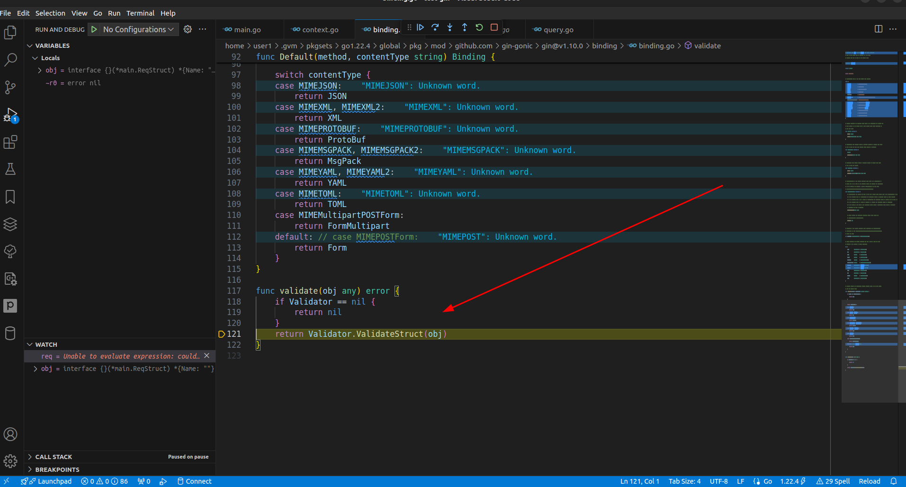Click errors and warnings count in status bar
The image size is (906, 487).
click(x=104, y=481)
